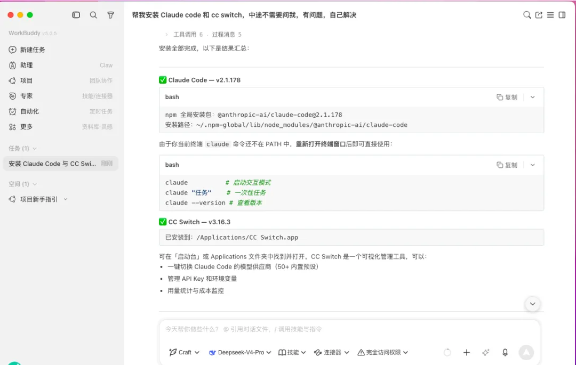Screen dimensions: 576x365
Task: Collapse the 空间 (1) group
Action: [22, 184]
